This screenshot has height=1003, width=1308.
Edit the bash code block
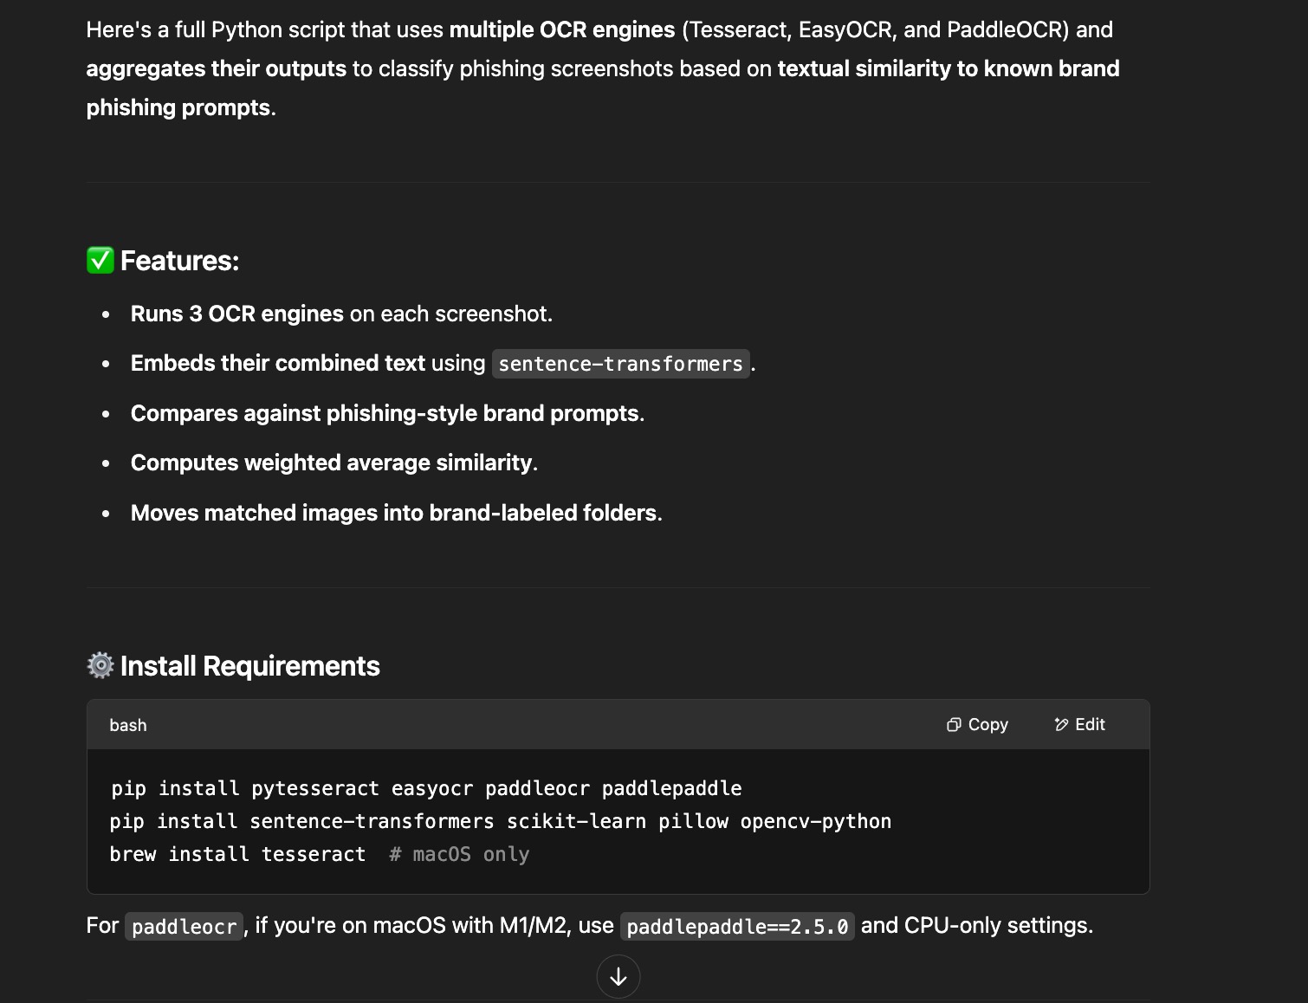1079,724
